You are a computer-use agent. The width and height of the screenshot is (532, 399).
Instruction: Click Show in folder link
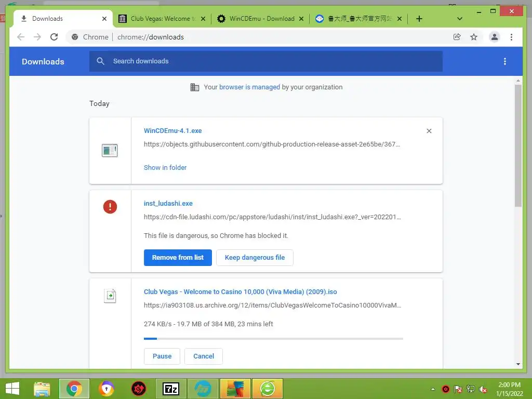pyautogui.click(x=165, y=168)
